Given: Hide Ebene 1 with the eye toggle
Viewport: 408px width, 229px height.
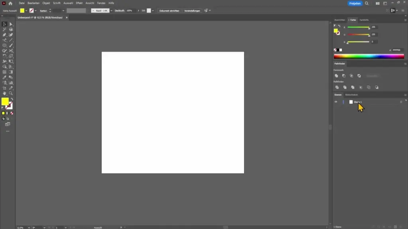Looking at the screenshot, I should point(336,101).
